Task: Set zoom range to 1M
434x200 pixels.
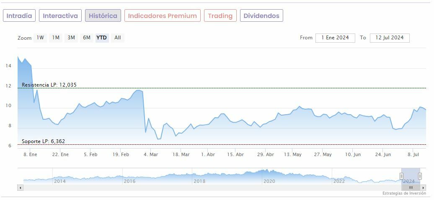Action: pos(56,38)
